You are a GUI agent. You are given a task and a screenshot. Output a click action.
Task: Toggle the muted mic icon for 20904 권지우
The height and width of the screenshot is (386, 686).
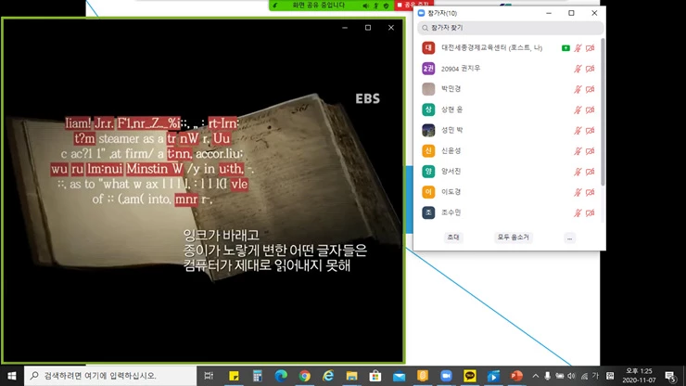coord(578,69)
